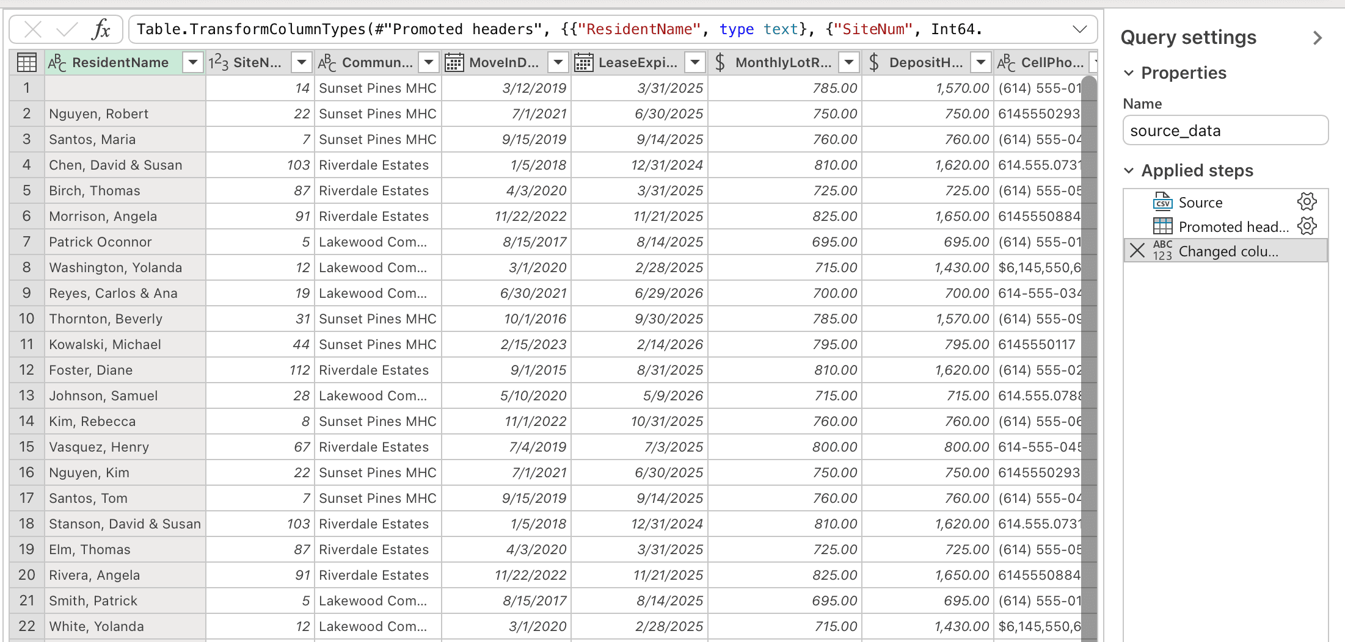Click SiteNum cell 112 in Foster row
Image resolution: width=1345 pixels, height=642 pixels.
point(260,370)
